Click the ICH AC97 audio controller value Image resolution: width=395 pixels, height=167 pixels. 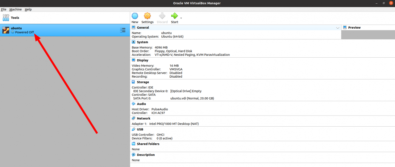158,113
